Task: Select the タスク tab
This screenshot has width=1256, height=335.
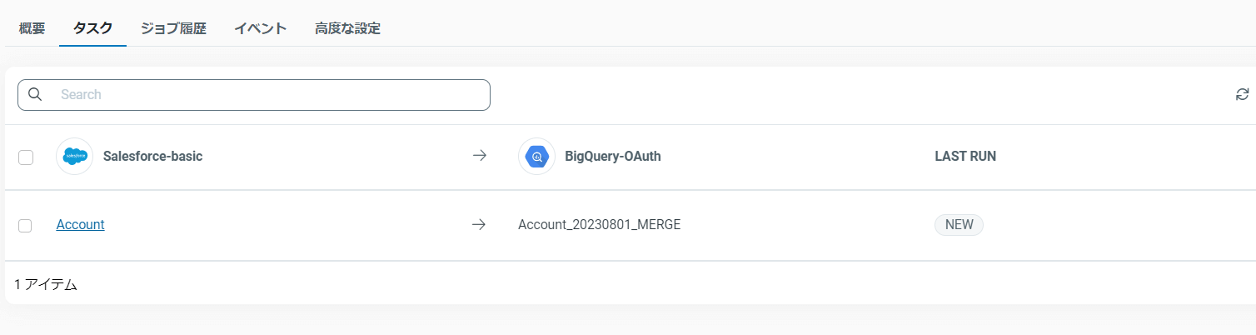Action: 92,28
